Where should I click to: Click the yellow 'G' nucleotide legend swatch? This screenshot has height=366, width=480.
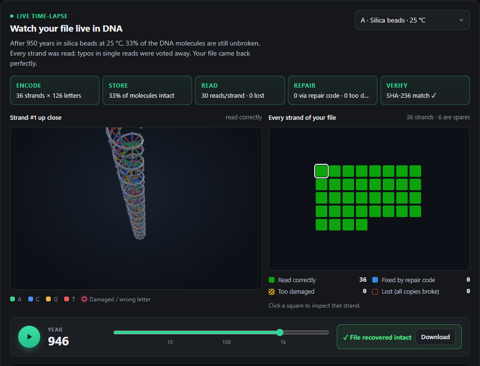pyautogui.click(x=48, y=299)
